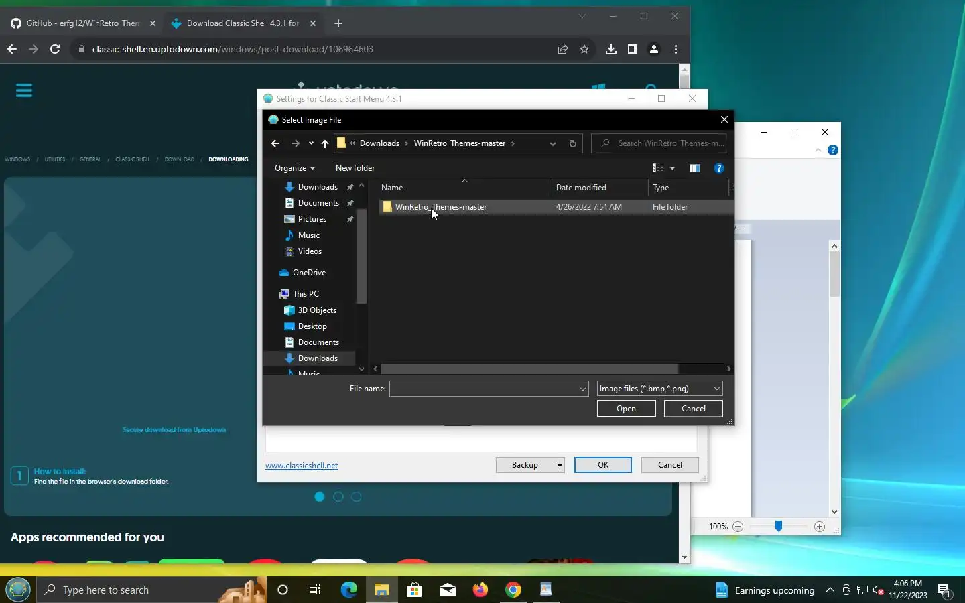Open the view options dropdown arrow
Image resolution: width=965 pixels, height=603 pixels.
(672, 168)
